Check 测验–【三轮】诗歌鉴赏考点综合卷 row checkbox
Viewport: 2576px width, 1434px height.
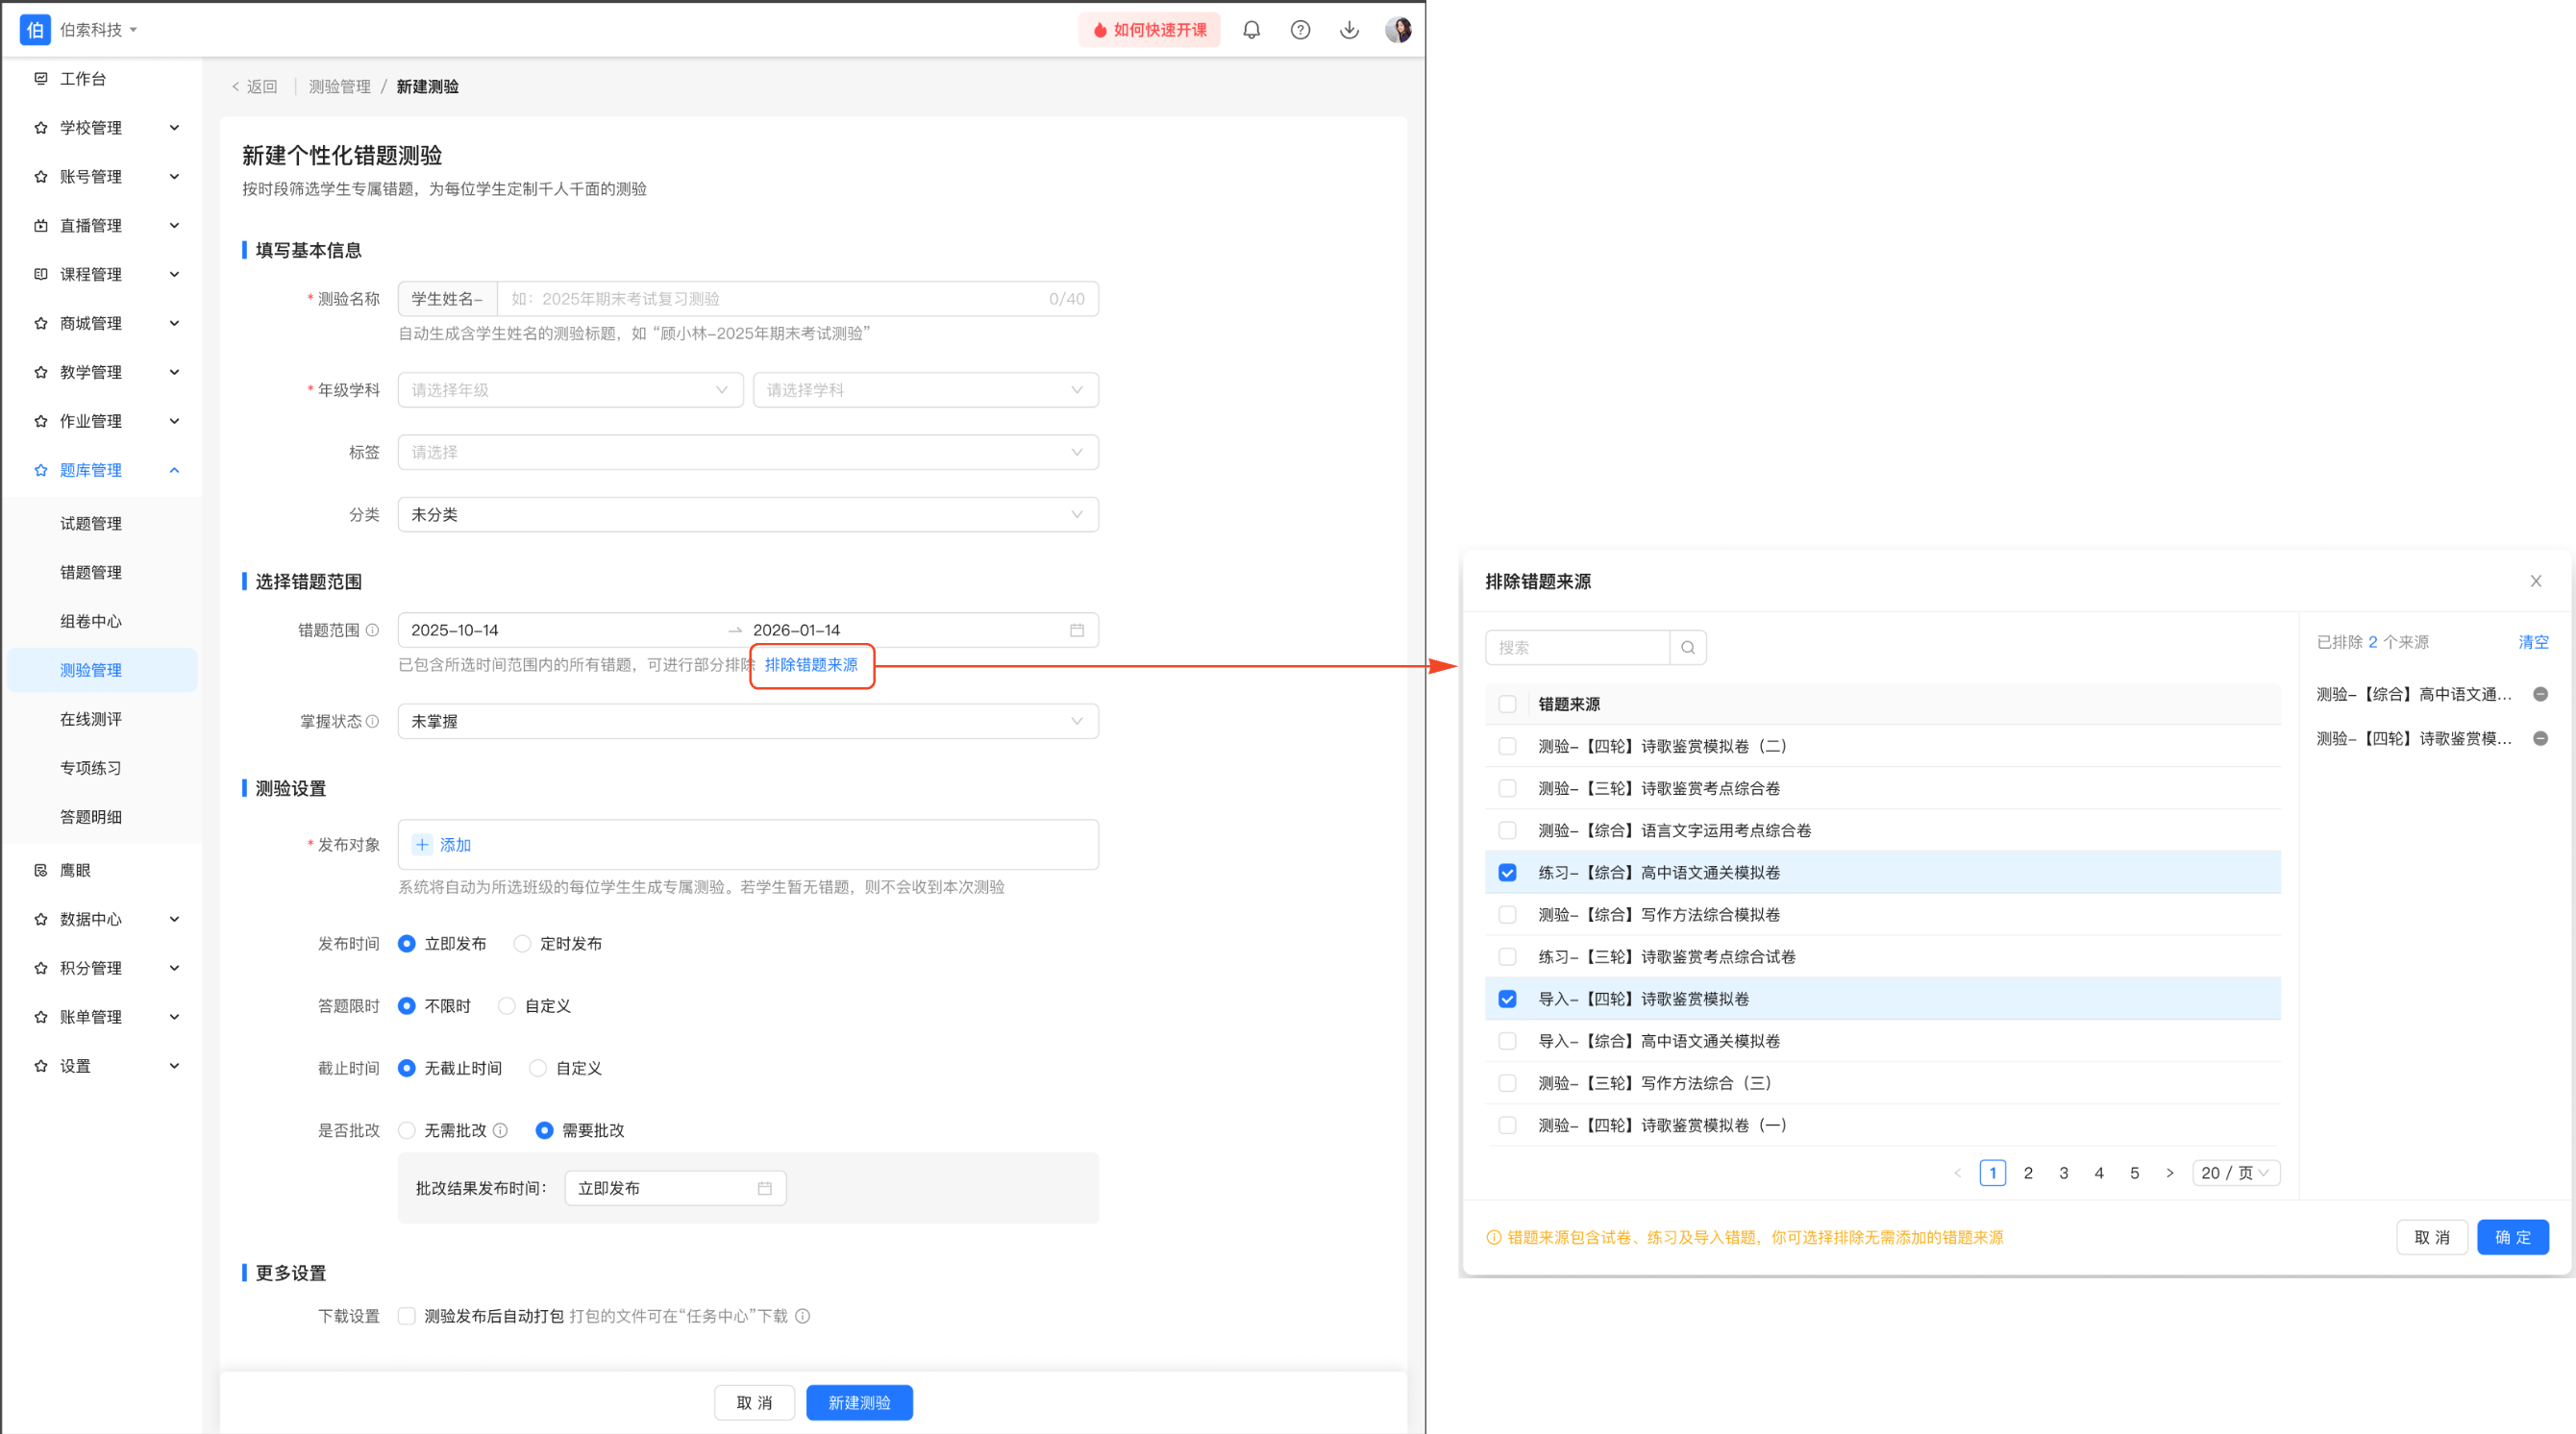click(x=1507, y=788)
